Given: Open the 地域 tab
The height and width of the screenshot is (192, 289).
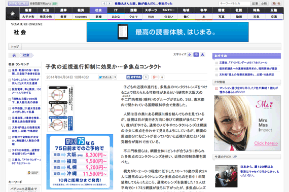Looking at the screenshot, I should coord(186,10).
